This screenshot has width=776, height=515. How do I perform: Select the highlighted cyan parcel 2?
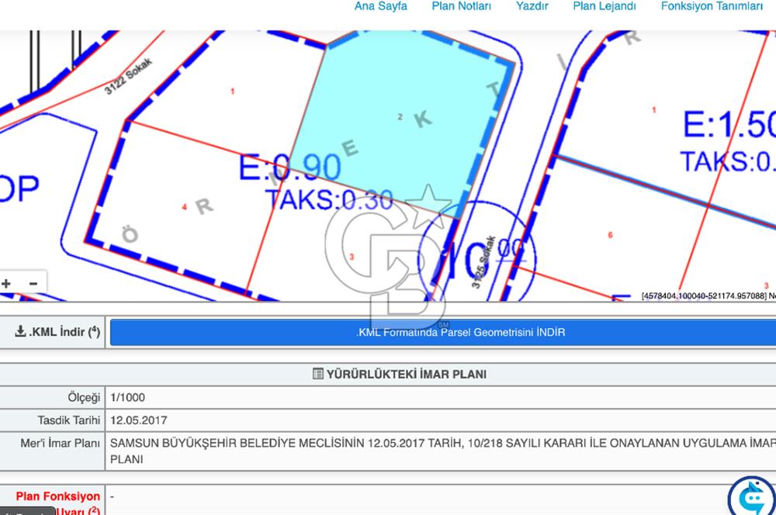click(400, 117)
